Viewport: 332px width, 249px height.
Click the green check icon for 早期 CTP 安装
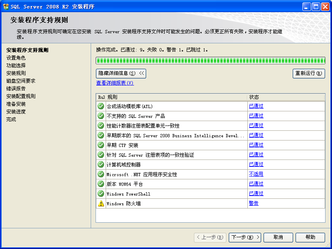click(100, 145)
